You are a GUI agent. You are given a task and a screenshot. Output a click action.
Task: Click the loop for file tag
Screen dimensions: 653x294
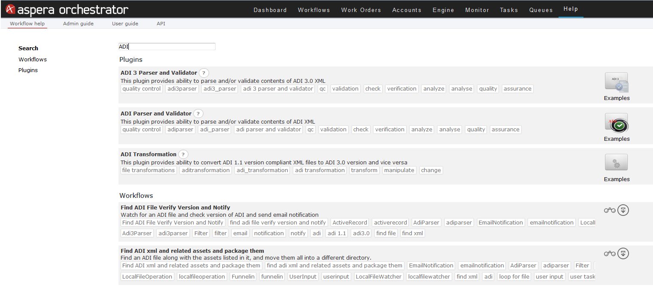[514, 277]
